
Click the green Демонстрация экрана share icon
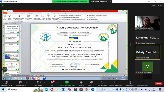point(67,82)
